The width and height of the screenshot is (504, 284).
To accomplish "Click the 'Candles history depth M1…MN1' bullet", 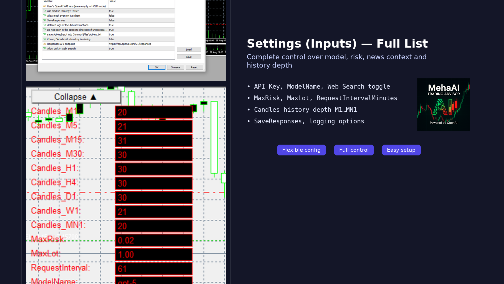I will tap(305, 110).
